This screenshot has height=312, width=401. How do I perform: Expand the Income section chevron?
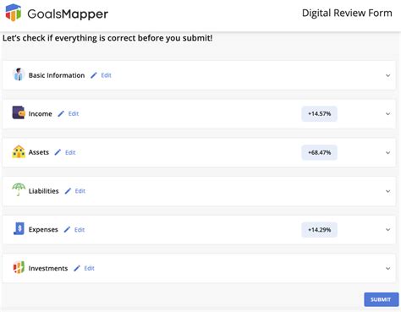pyautogui.click(x=388, y=114)
